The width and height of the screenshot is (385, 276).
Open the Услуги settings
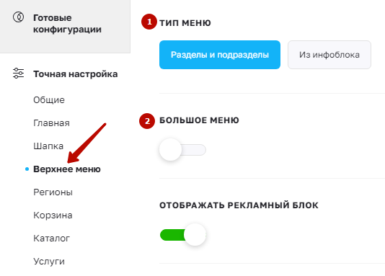[x=49, y=262]
